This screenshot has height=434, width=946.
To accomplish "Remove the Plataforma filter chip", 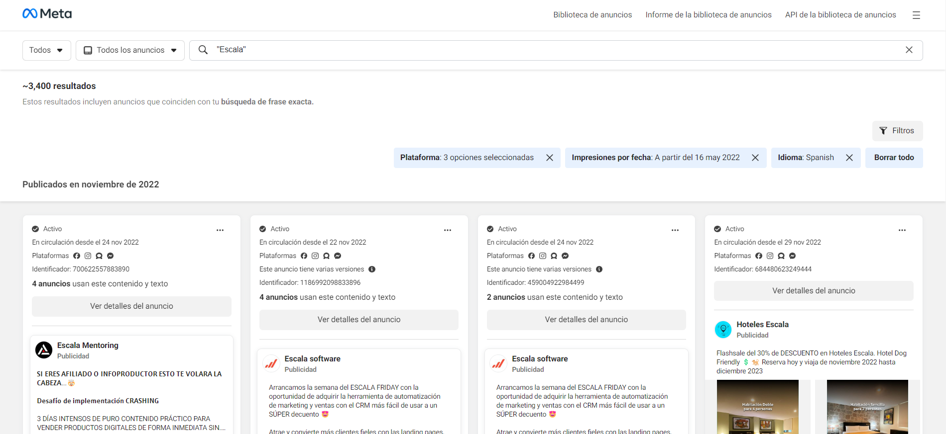I will click(550, 158).
